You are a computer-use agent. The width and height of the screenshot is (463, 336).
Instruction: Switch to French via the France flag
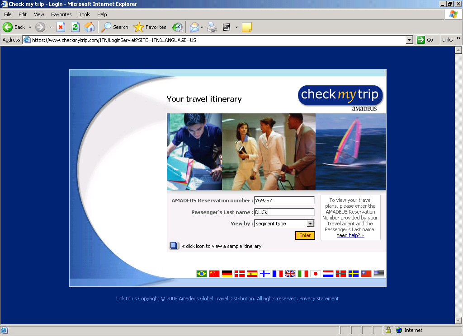tap(278, 274)
